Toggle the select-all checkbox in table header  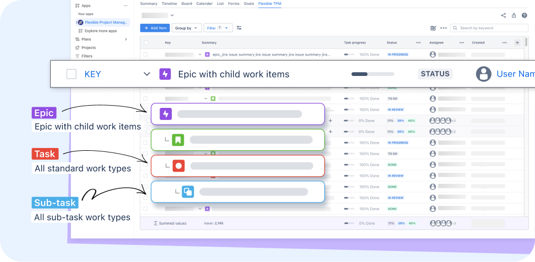click(x=146, y=42)
